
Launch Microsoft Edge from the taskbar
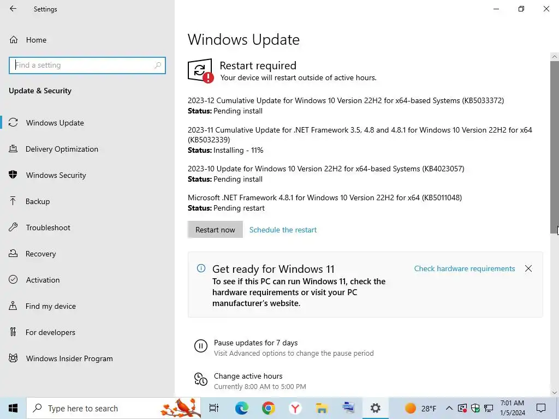[x=241, y=408]
